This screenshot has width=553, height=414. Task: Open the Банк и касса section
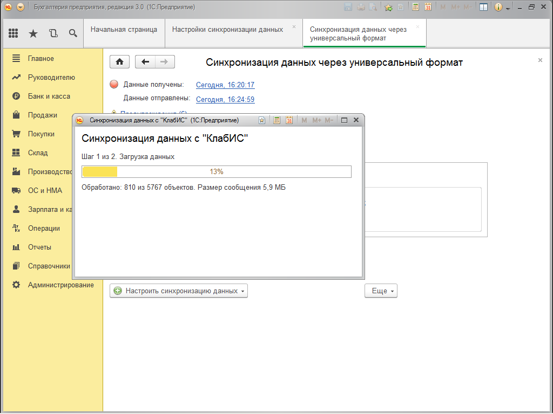point(49,96)
